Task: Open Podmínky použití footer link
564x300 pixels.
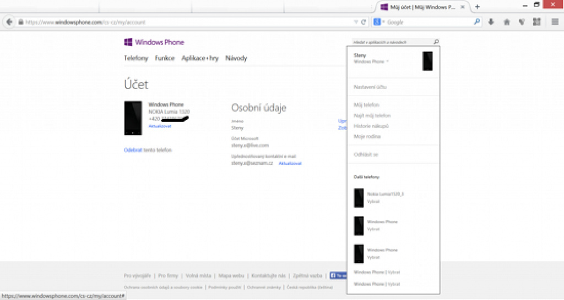Action: 225,287
